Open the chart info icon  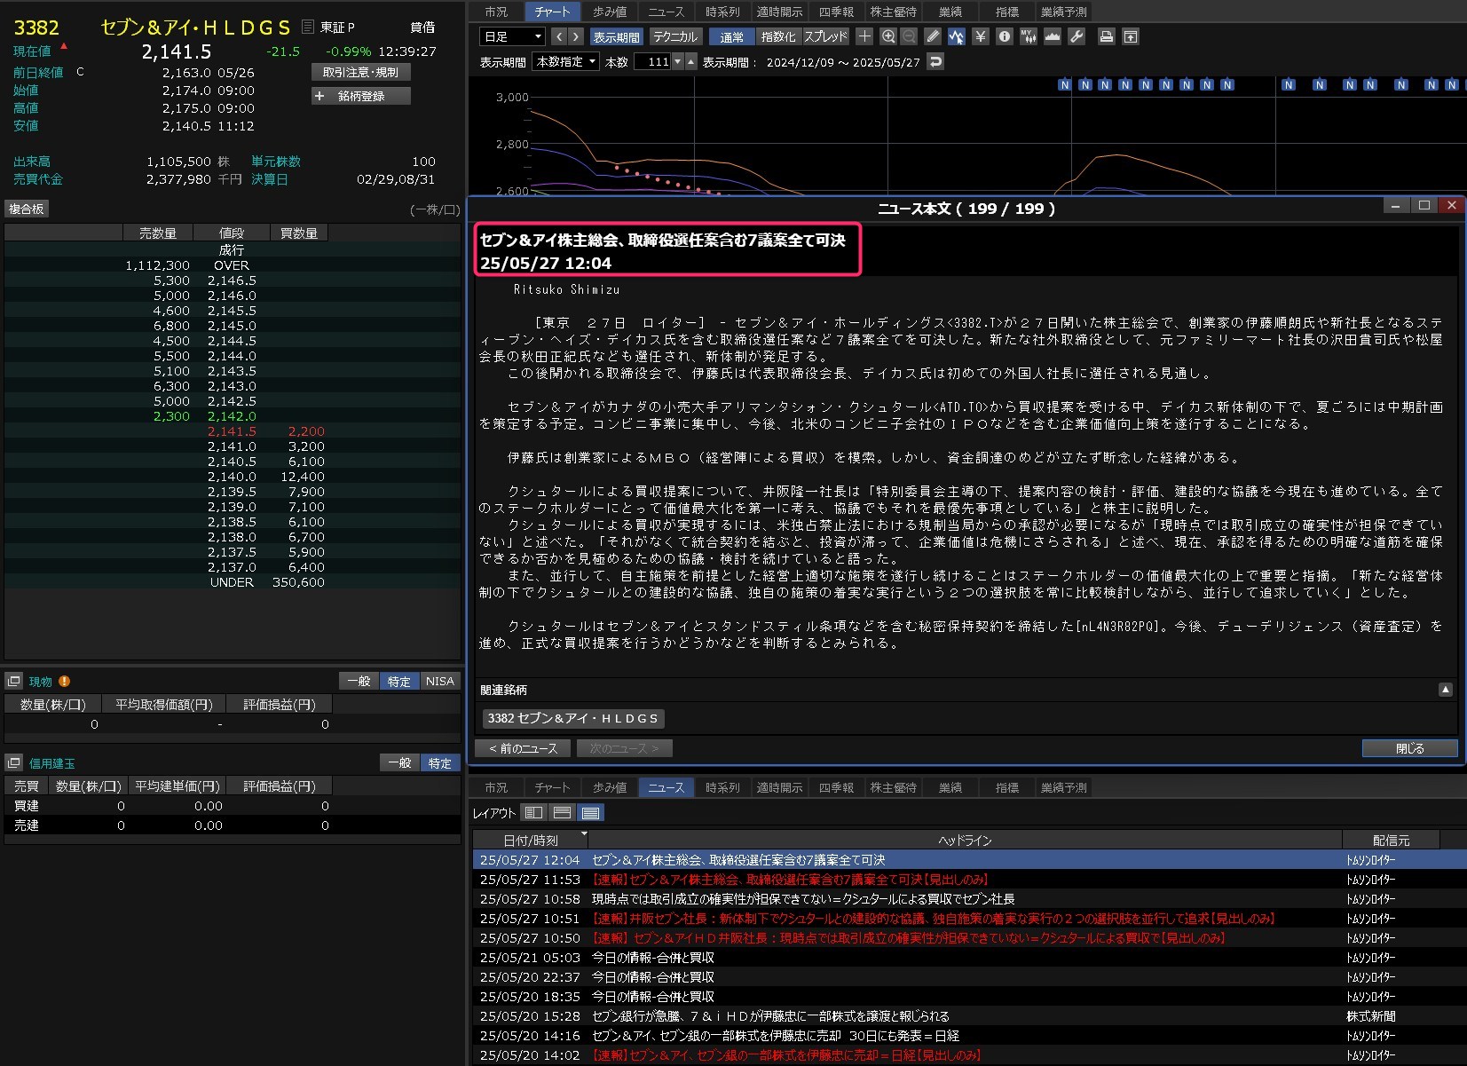(x=1005, y=36)
